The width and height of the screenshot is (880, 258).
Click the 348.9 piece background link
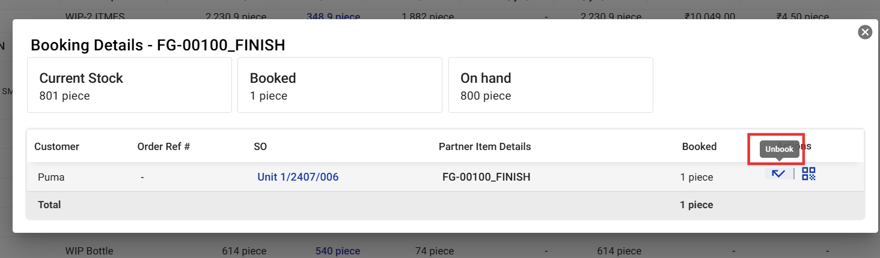click(x=333, y=17)
